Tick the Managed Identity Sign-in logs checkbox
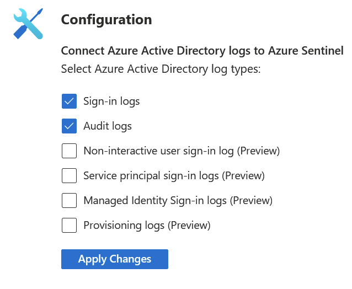The width and height of the screenshot is (352, 289). [69, 200]
